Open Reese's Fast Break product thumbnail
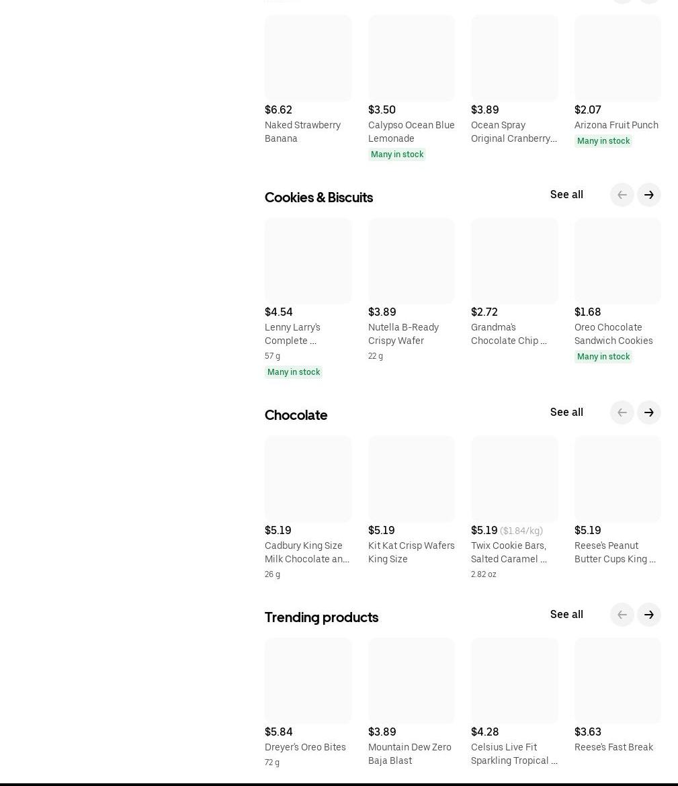Screen dimensions: 678x786 [618, 681]
